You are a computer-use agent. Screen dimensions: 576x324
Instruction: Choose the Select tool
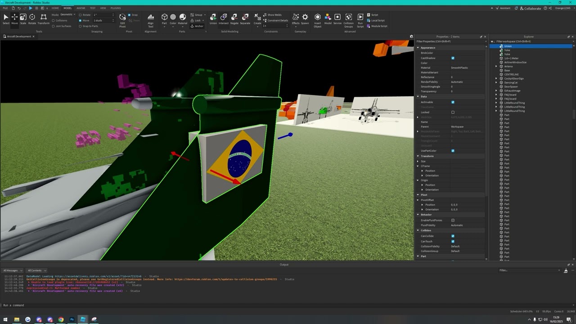[x=6, y=19]
